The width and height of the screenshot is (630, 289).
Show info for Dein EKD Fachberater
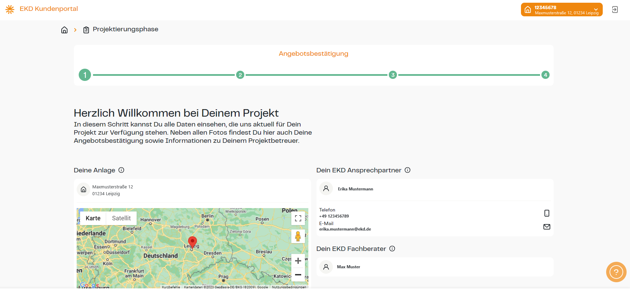[392, 249]
